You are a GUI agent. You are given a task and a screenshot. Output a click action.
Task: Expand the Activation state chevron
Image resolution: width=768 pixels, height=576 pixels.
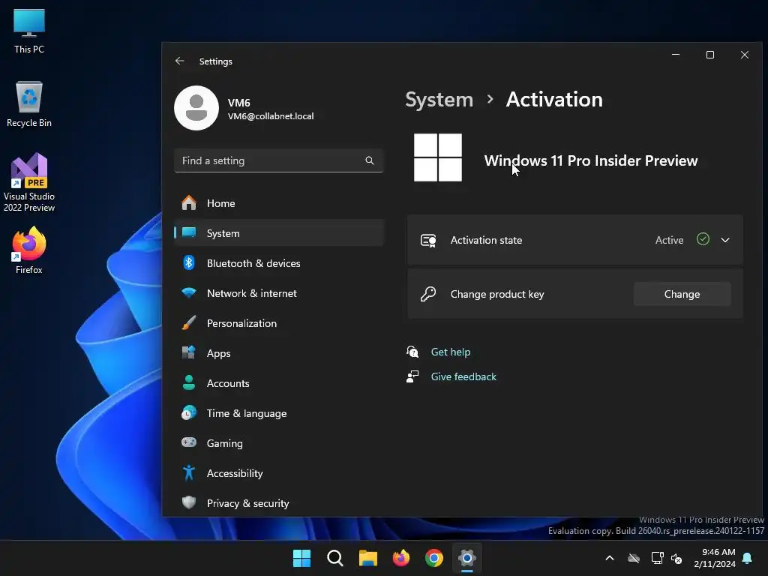pos(725,240)
